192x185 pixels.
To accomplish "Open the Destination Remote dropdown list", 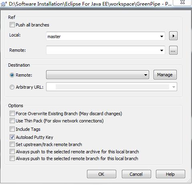I will 97,75.
